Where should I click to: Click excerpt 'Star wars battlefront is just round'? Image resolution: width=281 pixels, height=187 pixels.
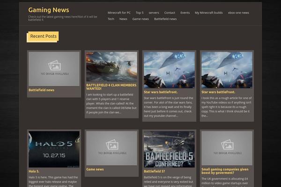click(x=169, y=107)
